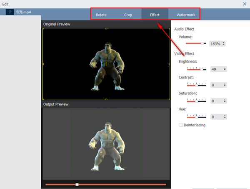Viewport: 250px width, 189px height.
Task: Click the Hue stepper arrows
Action: [225, 117]
